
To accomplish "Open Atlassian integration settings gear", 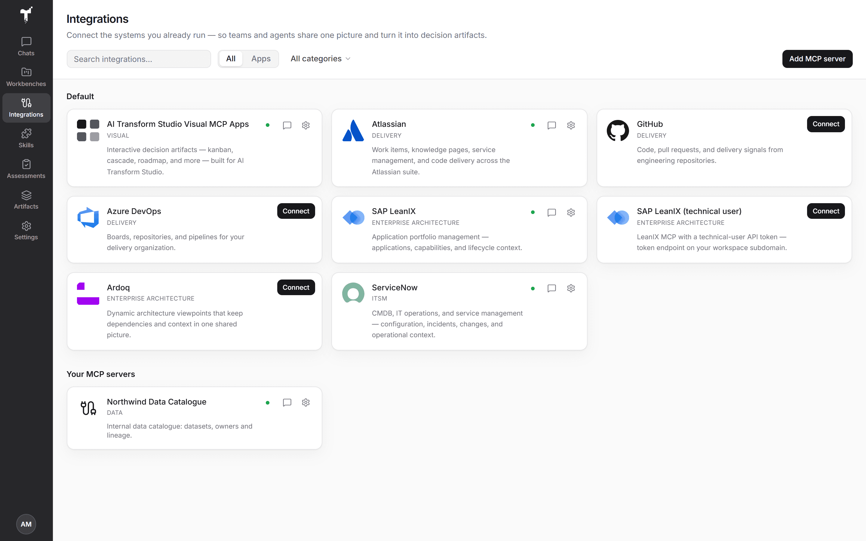I will (x=571, y=125).
